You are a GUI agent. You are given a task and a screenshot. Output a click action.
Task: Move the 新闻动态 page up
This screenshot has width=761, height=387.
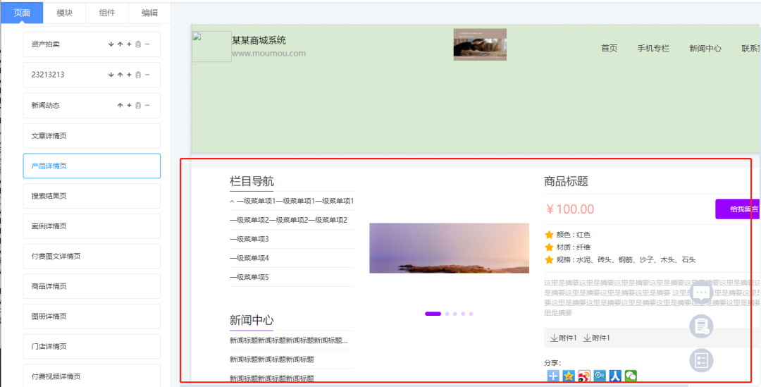click(120, 105)
